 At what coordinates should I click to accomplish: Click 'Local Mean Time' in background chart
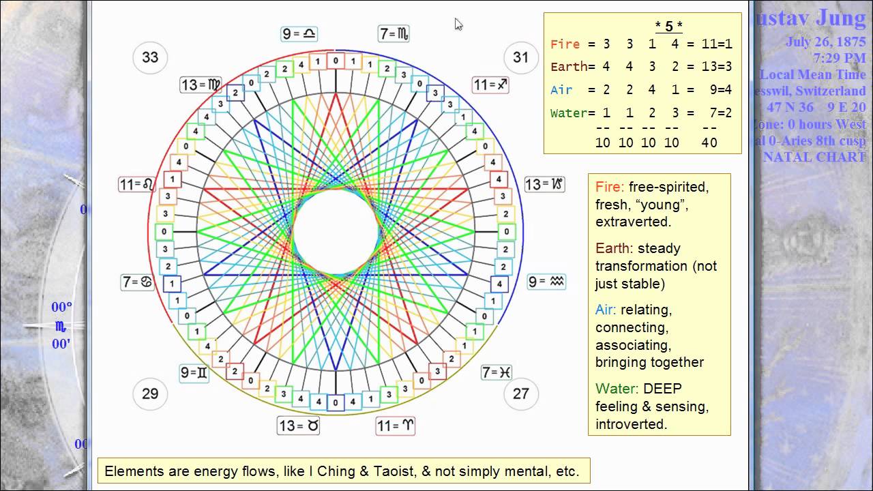pyautogui.click(x=812, y=74)
